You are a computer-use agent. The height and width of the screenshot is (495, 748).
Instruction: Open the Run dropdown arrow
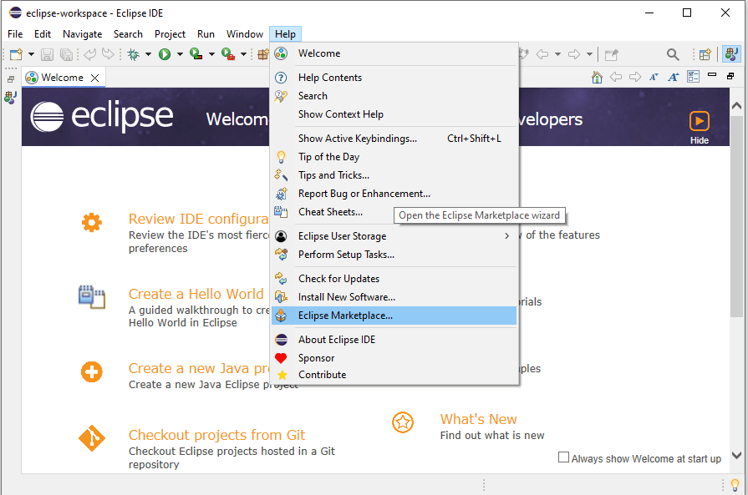pyautogui.click(x=180, y=54)
